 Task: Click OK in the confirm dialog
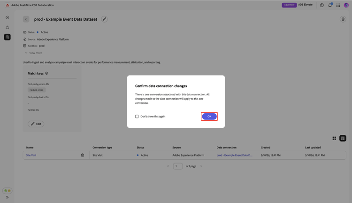(x=209, y=117)
